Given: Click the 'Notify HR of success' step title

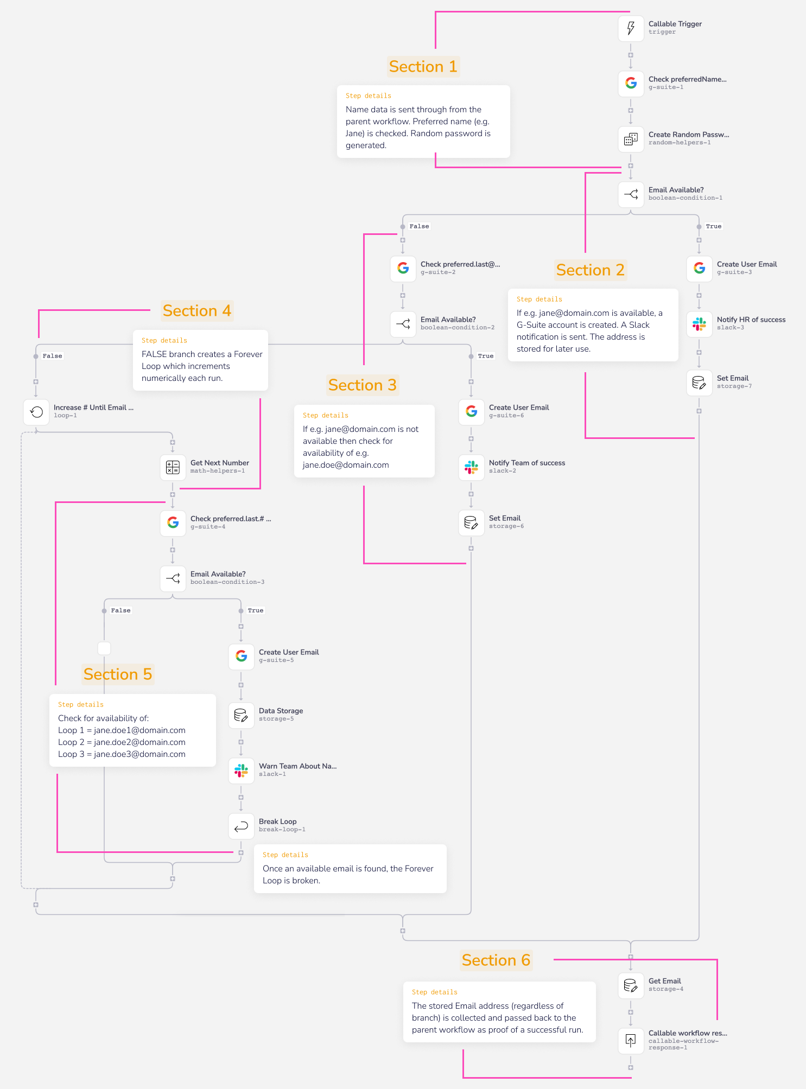Looking at the screenshot, I should click(x=751, y=320).
